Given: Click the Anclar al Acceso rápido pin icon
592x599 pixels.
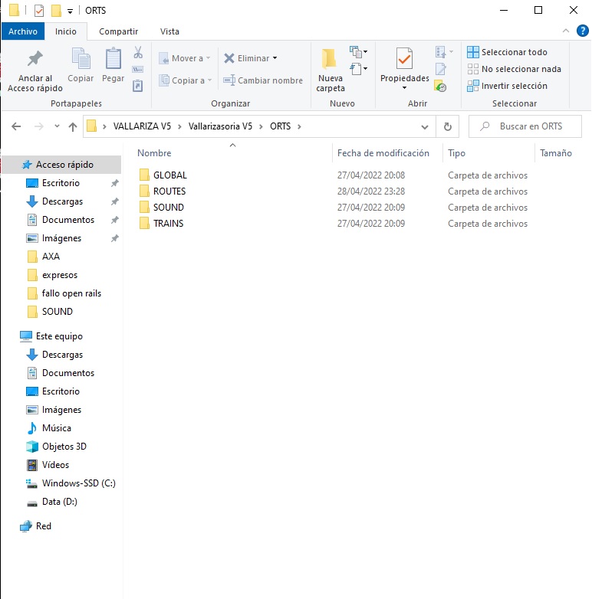Looking at the screenshot, I should point(35,60).
